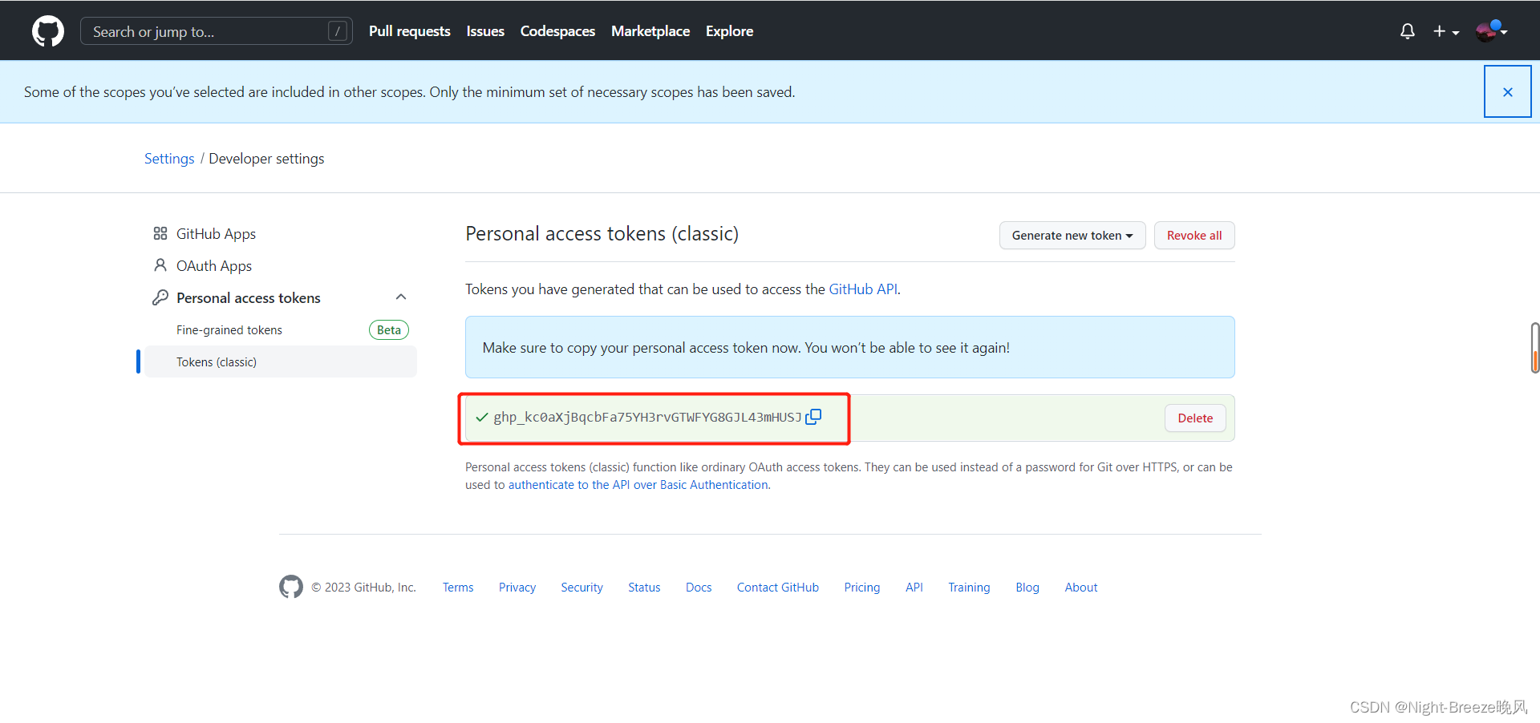Click the green checkmark beside the token

point(482,418)
